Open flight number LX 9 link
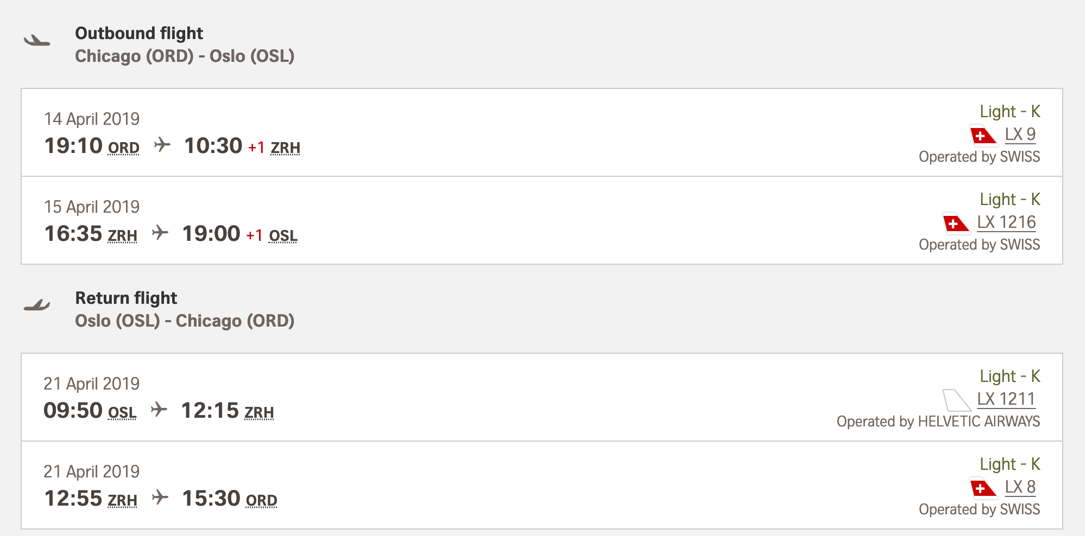The width and height of the screenshot is (1086, 536). click(x=1020, y=134)
